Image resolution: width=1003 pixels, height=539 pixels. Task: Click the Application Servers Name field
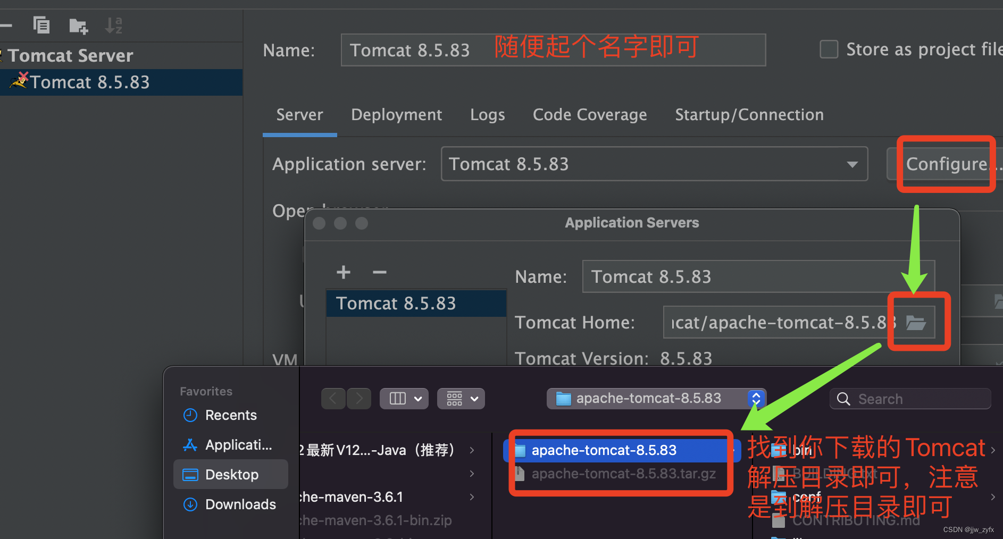click(758, 276)
